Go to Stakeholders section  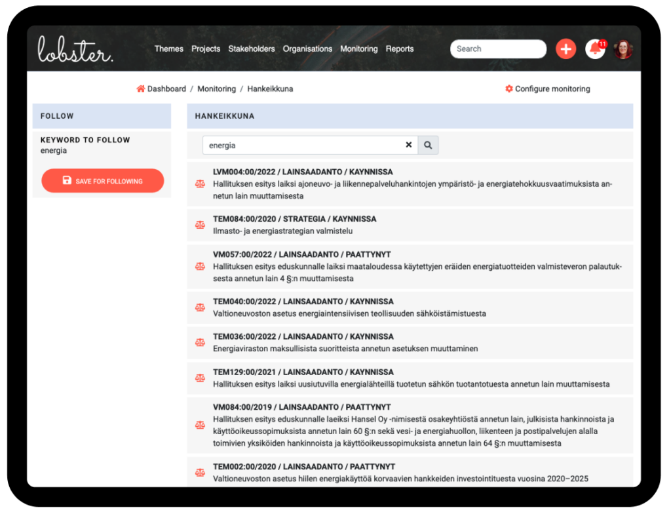click(x=252, y=49)
